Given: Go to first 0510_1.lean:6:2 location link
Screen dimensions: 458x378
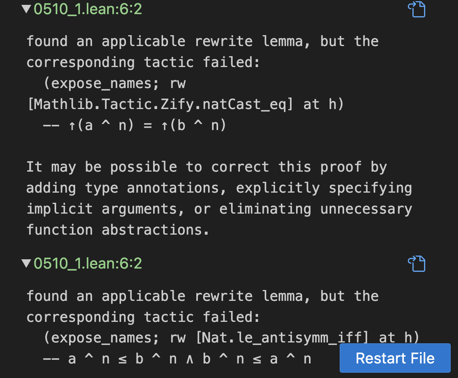Looking at the screenshot, I should coord(88,9).
